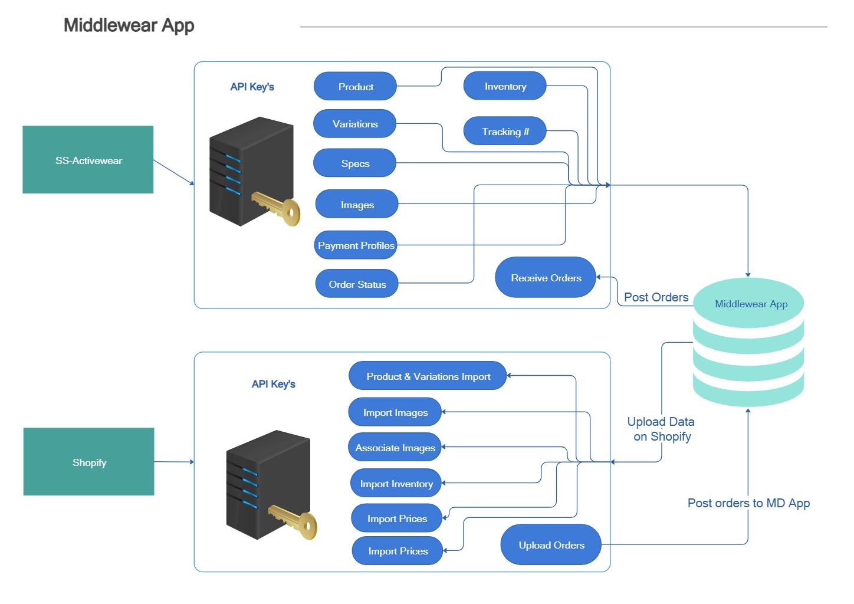Screen dimensions: 854x604
Task: Click the Order Status node
Action: coord(357,284)
